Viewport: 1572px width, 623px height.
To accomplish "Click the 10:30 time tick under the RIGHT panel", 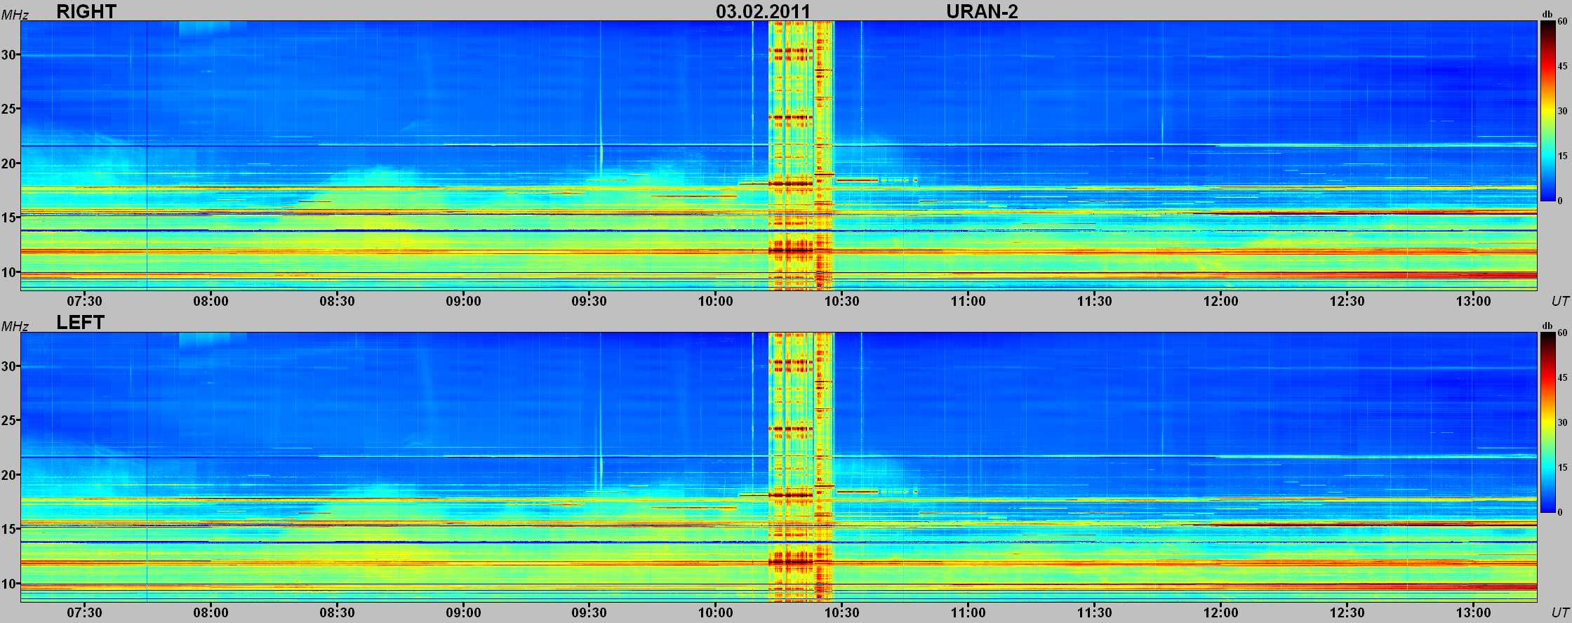I will point(842,302).
